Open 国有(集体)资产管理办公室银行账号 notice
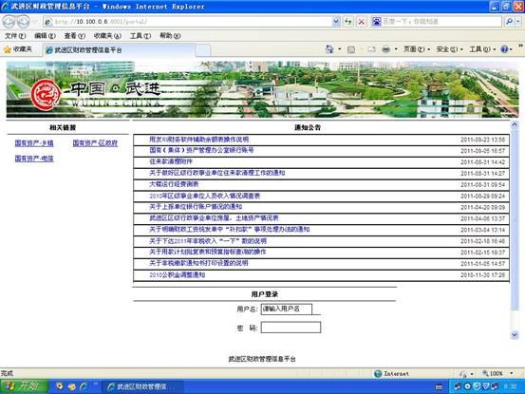 pos(201,150)
